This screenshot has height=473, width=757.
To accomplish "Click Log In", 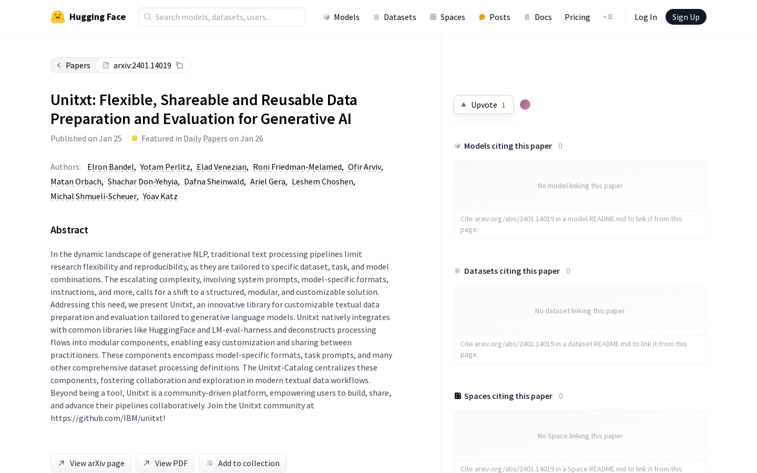I will [x=646, y=17].
